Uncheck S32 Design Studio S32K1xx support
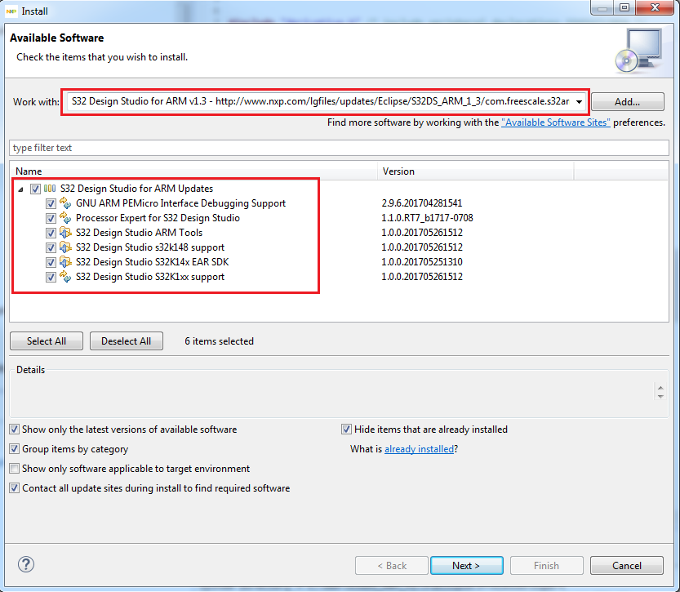 coord(51,277)
